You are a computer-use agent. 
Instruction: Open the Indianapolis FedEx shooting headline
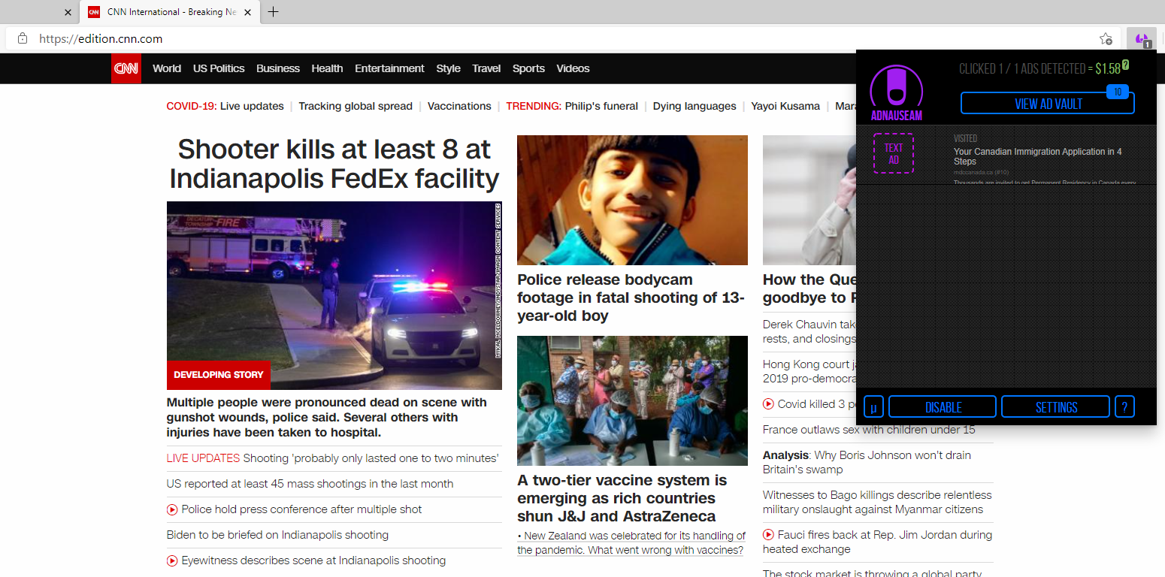tap(334, 164)
